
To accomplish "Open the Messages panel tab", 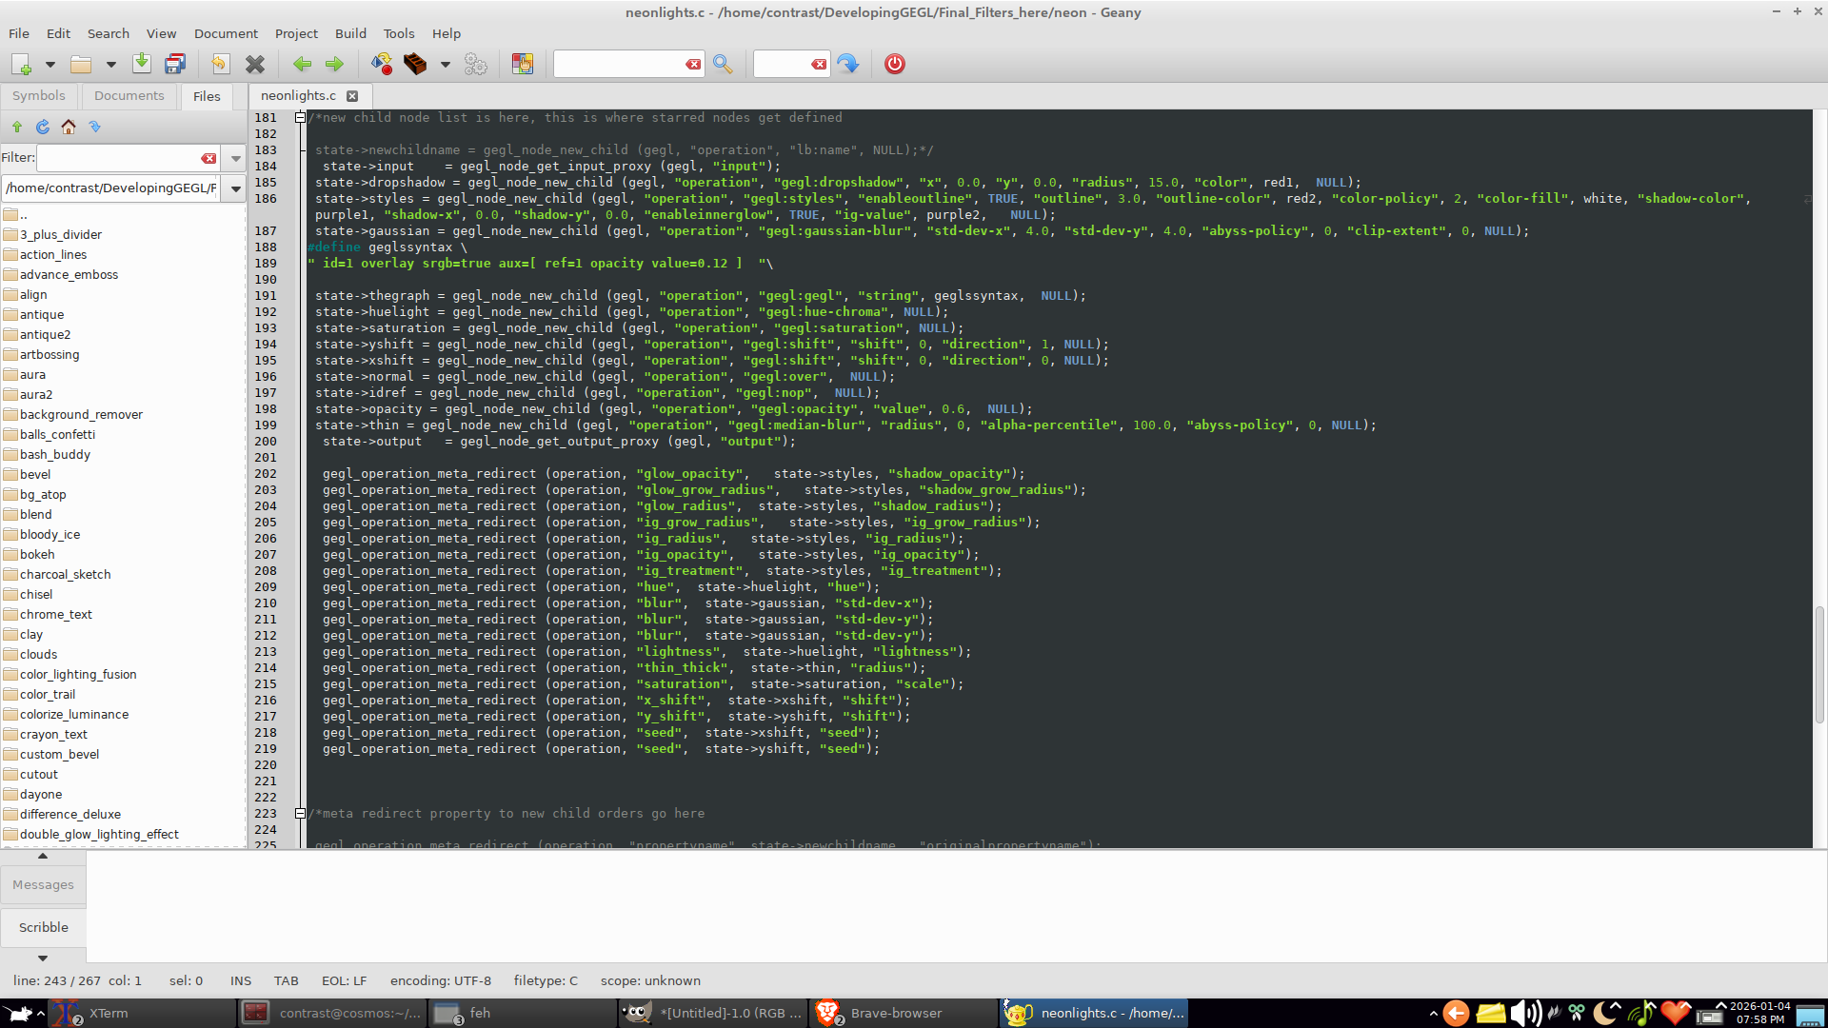I will click(x=43, y=884).
